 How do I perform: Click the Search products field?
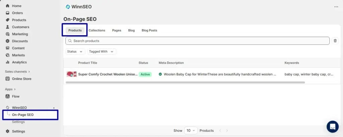[x=197, y=41]
